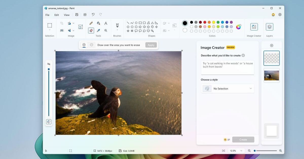Expand the Brushes dropdown chevron
The width and height of the screenshot is (304, 159).
(117, 30)
